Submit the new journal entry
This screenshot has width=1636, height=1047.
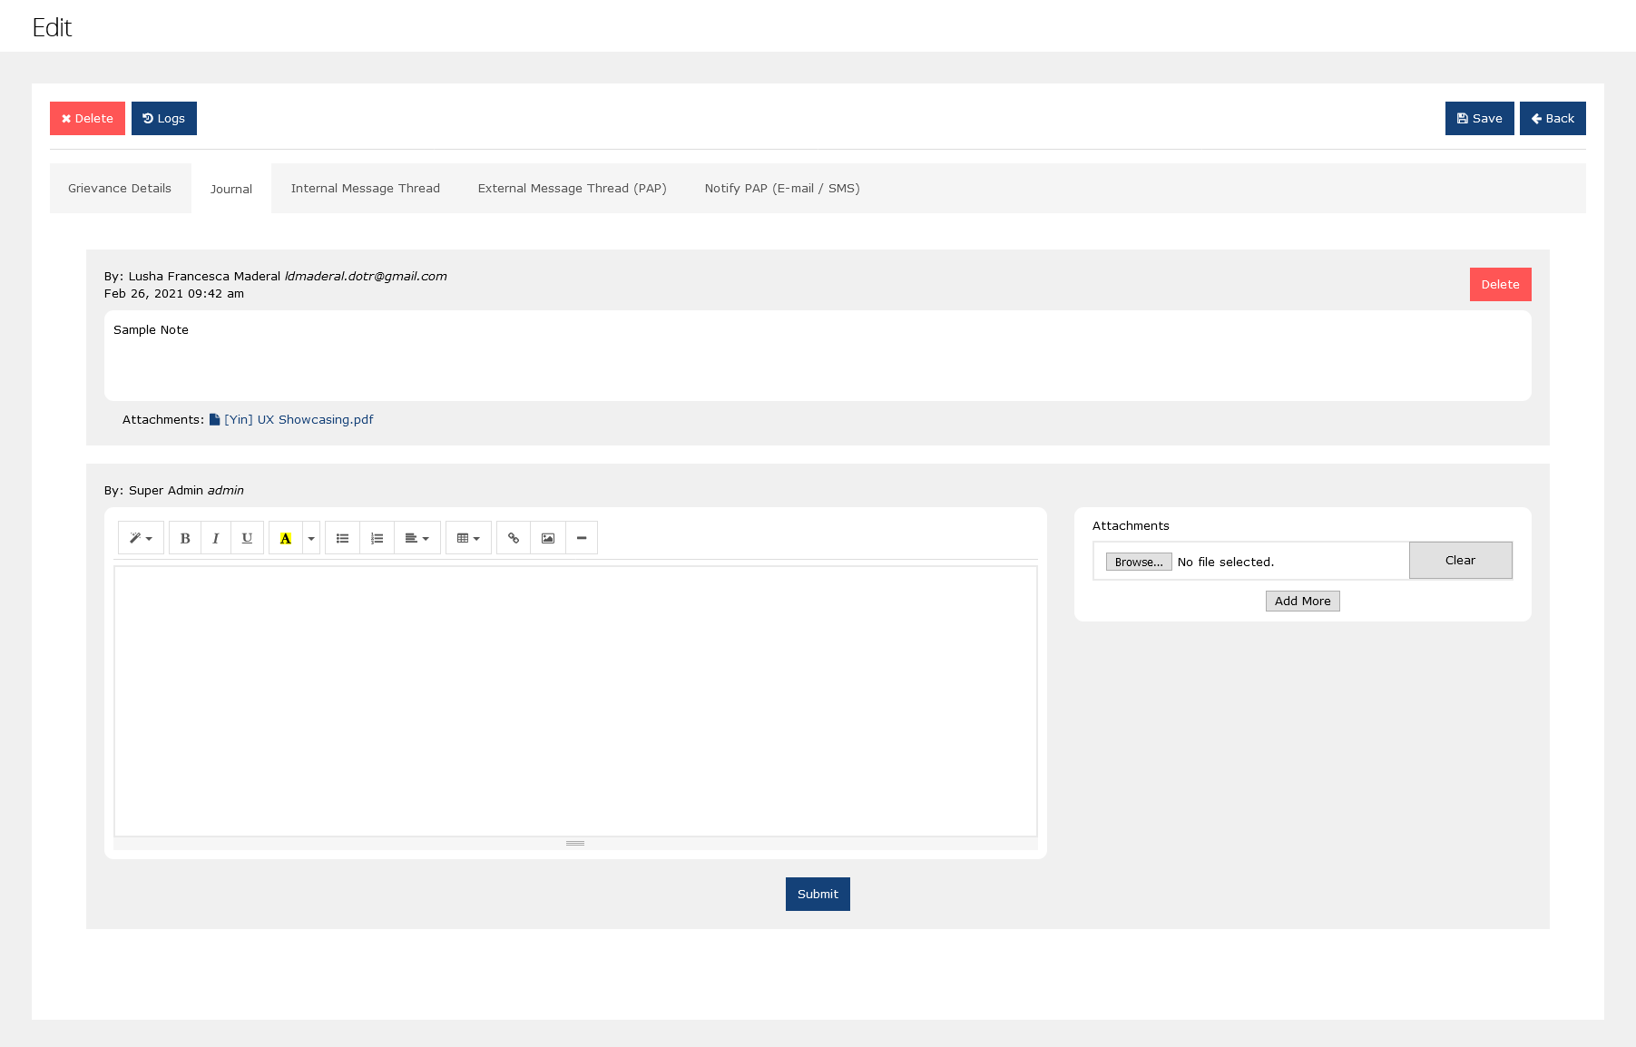click(818, 894)
